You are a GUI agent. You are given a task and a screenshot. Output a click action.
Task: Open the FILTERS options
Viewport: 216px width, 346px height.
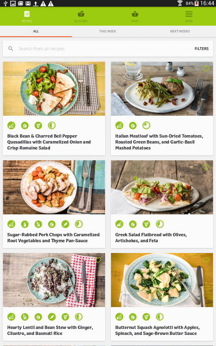pyautogui.click(x=201, y=49)
